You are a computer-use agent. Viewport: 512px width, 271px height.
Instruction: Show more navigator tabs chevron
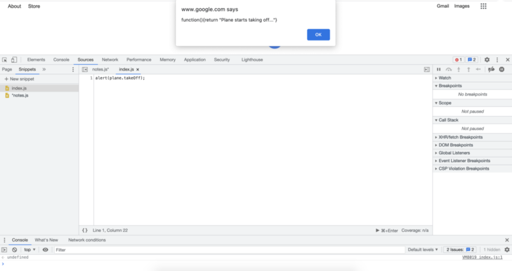(44, 69)
